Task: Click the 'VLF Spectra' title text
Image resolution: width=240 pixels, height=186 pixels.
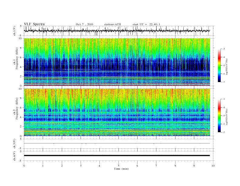Action: [x=34, y=24]
